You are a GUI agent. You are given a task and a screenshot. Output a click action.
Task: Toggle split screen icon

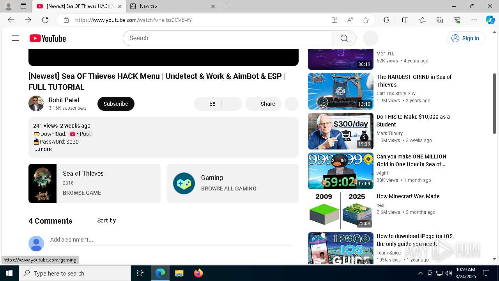(x=405, y=20)
